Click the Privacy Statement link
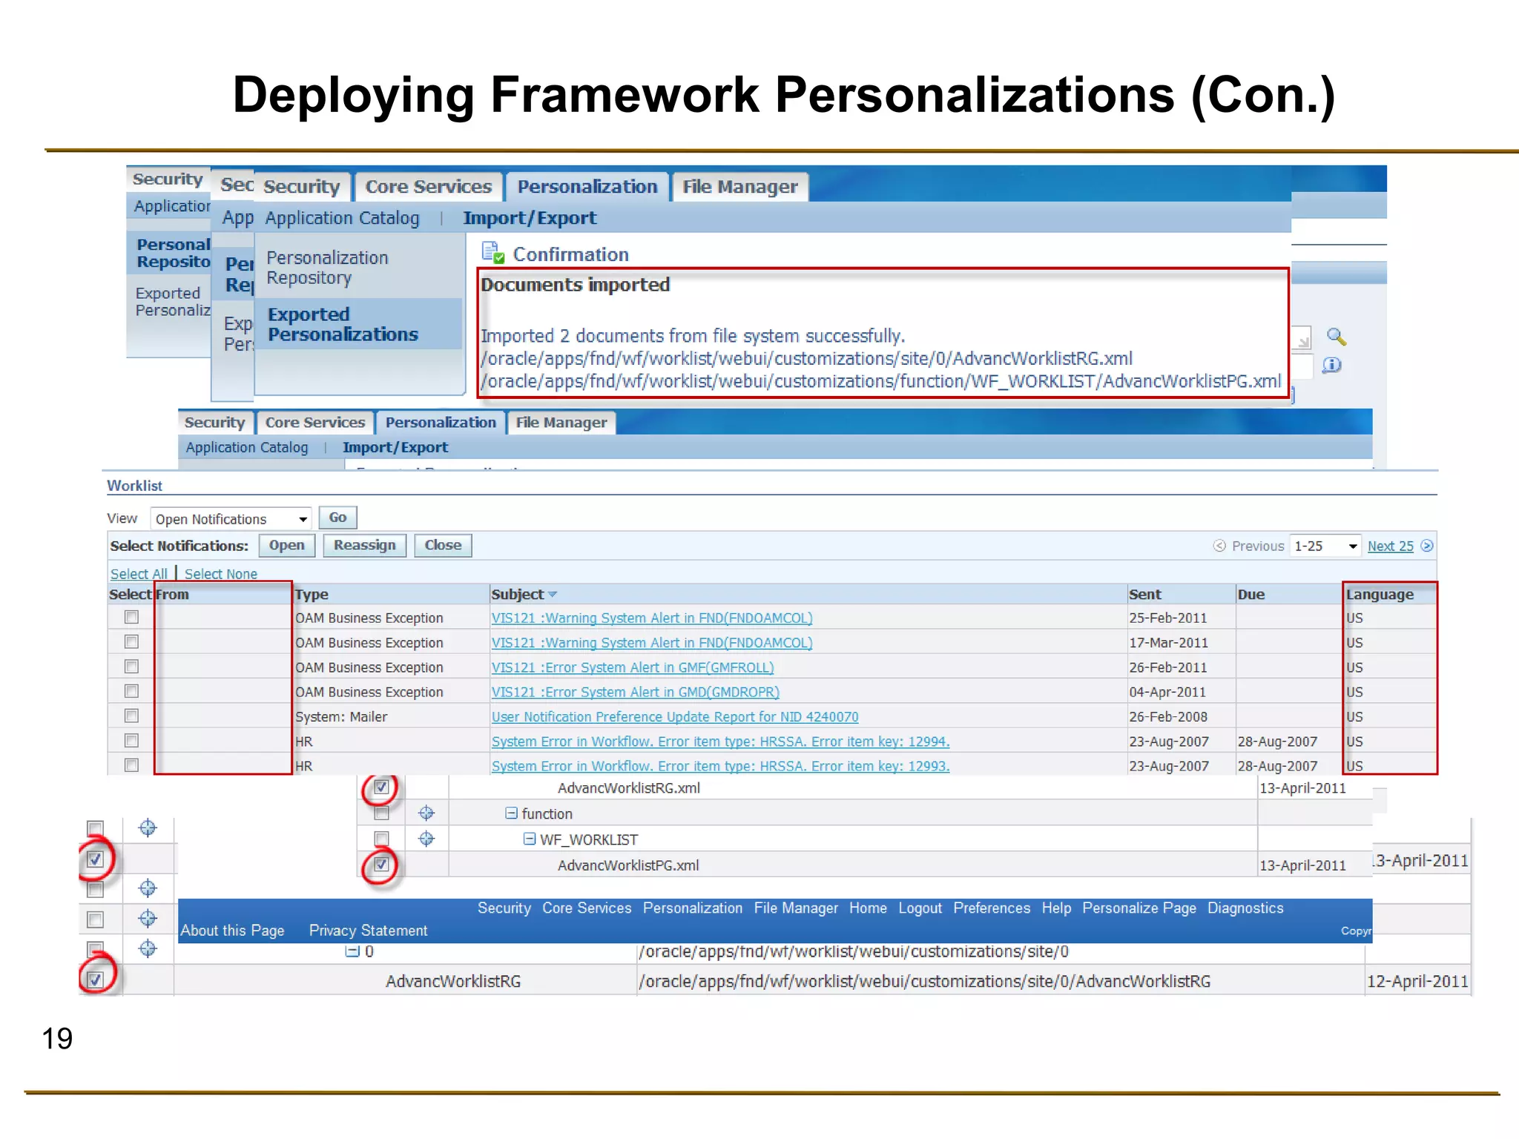1519x1139 pixels. point(368,931)
